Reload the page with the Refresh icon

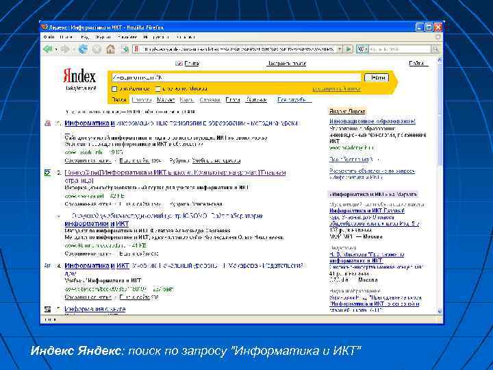(83, 49)
